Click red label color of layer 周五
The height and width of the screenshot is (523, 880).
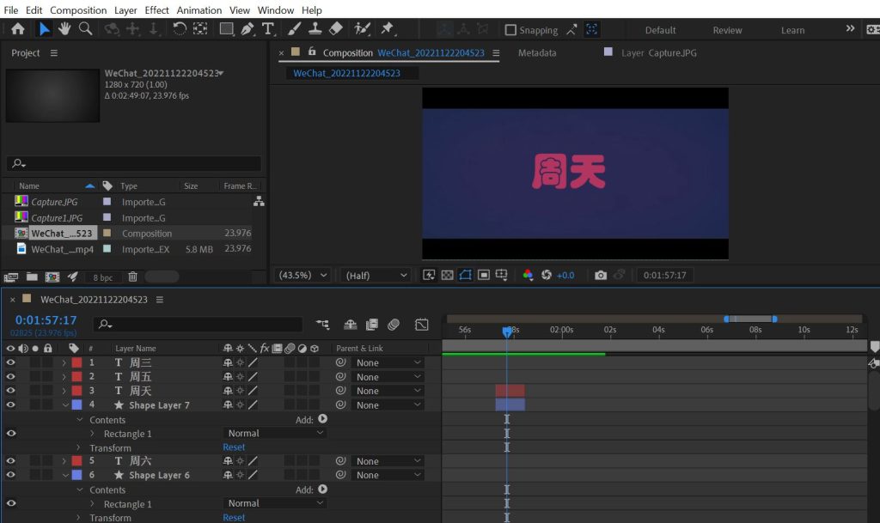tap(76, 377)
